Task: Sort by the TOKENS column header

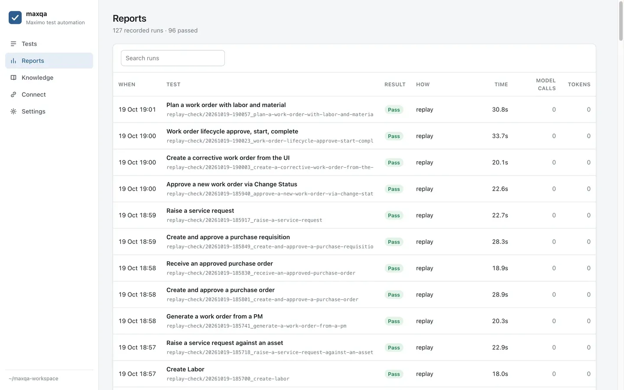Action: pyautogui.click(x=579, y=84)
